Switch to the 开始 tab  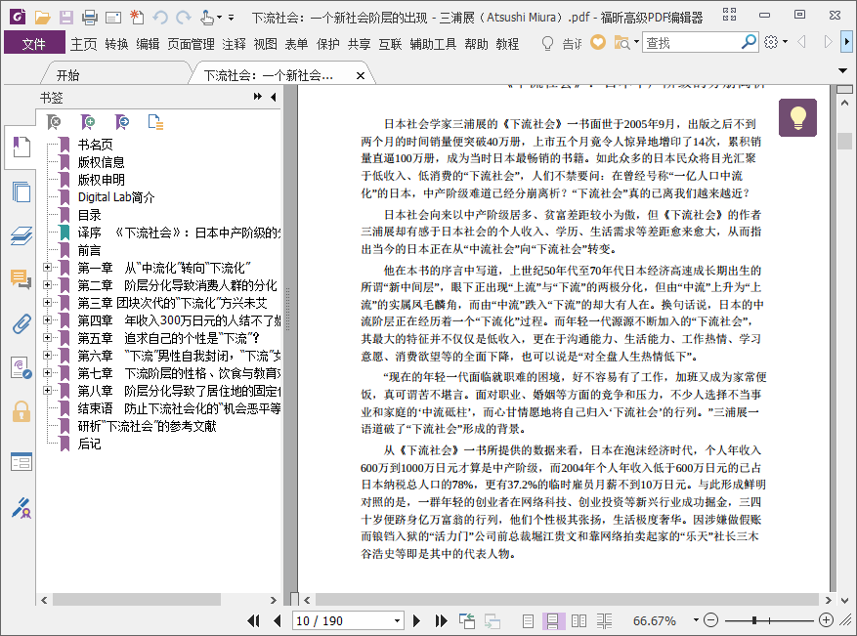(x=68, y=75)
